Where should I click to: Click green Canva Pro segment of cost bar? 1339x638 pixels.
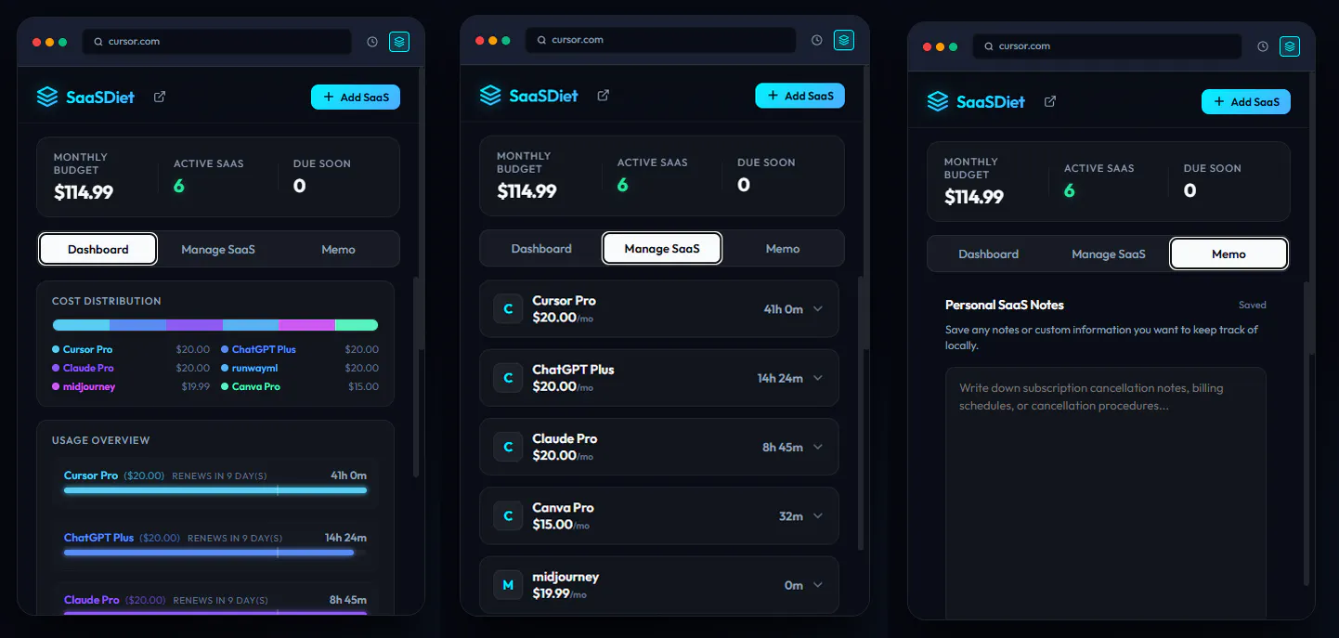point(357,325)
